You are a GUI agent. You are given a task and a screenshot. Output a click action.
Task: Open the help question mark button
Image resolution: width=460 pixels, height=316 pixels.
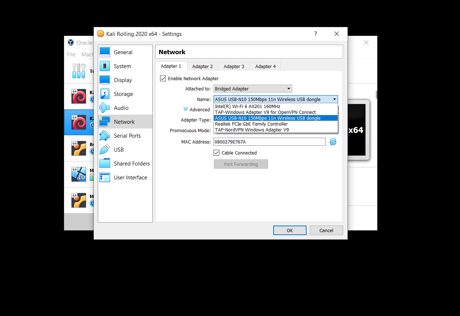coord(316,34)
